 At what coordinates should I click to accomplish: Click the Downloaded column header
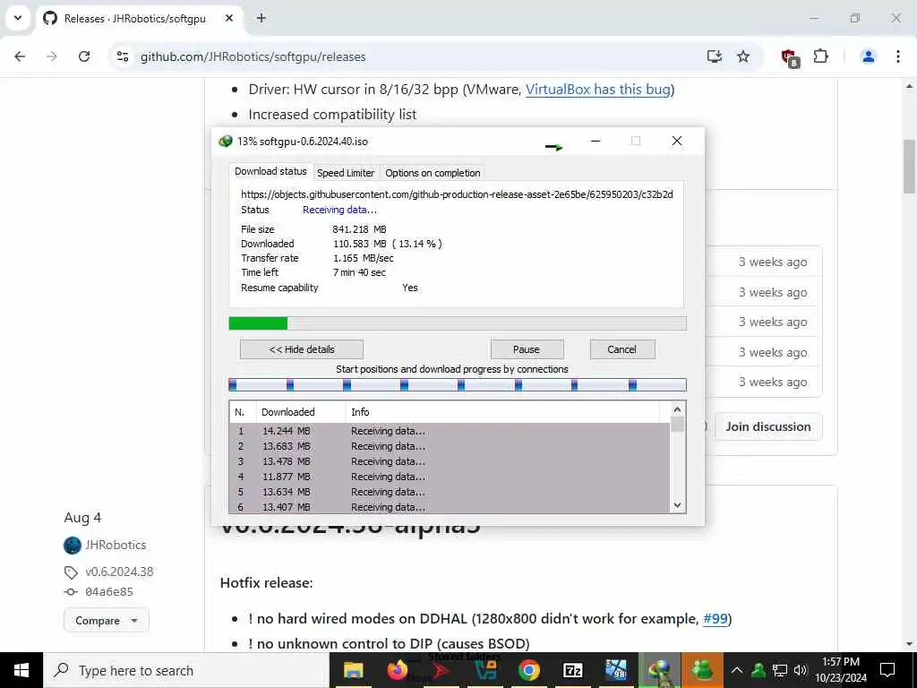coord(301,412)
